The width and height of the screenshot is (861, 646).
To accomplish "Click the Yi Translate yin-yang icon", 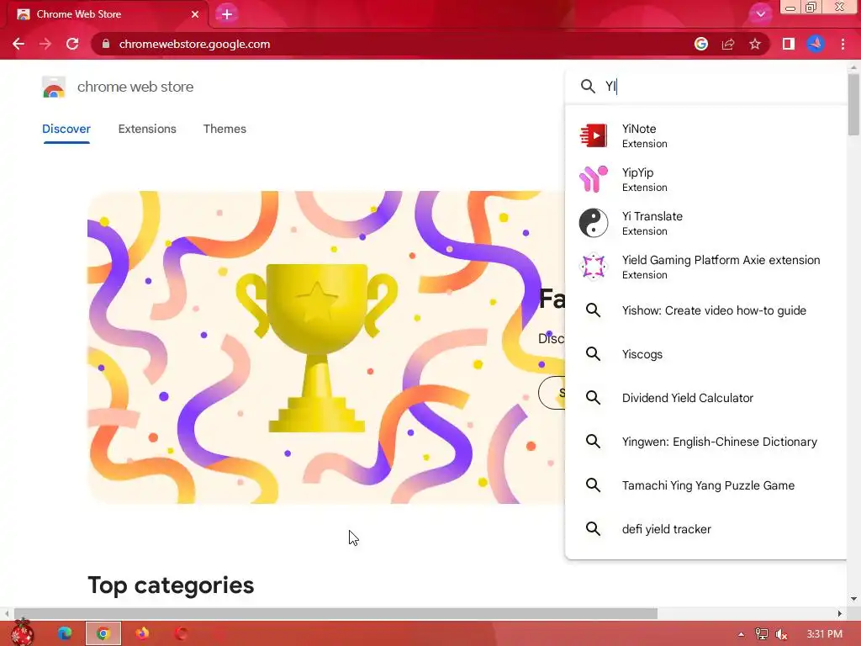I will (x=594, y=223).
